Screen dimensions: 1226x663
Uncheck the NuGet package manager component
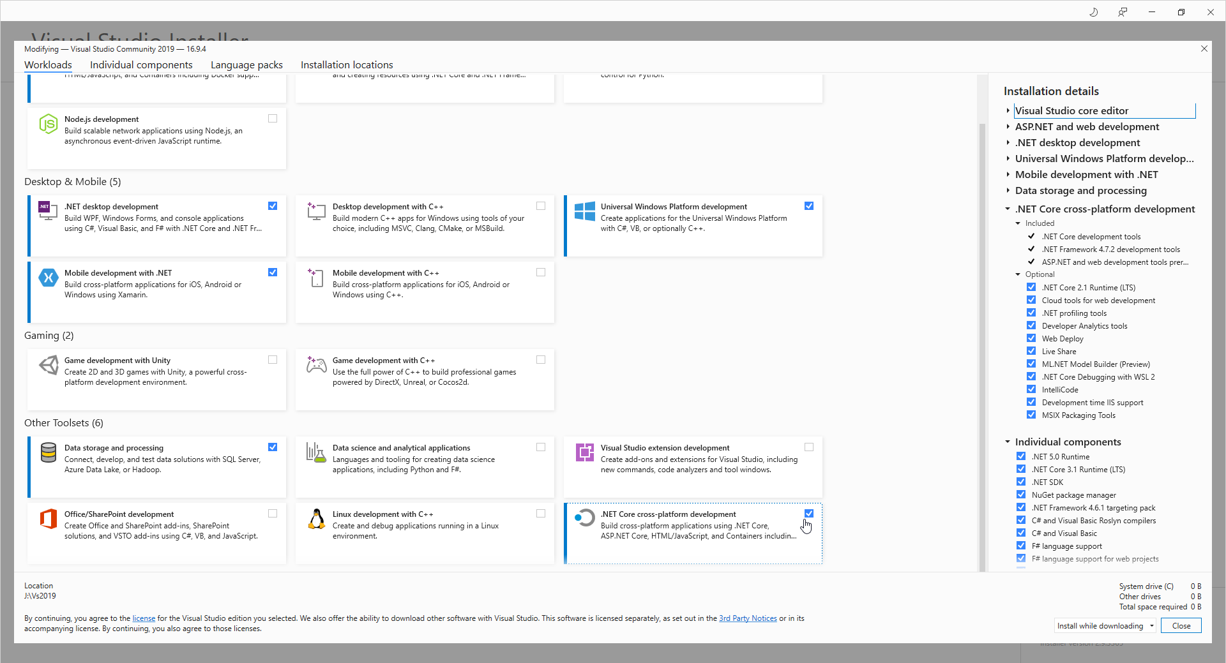(1021, 495)
